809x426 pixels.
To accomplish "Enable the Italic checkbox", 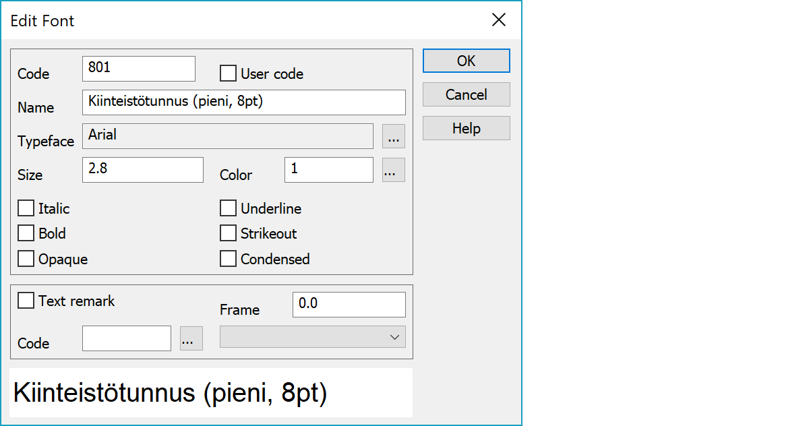I will (x=26, y=208).
